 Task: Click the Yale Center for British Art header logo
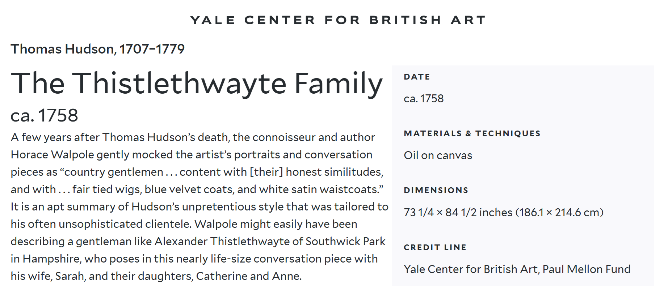[x=338, y=20]
